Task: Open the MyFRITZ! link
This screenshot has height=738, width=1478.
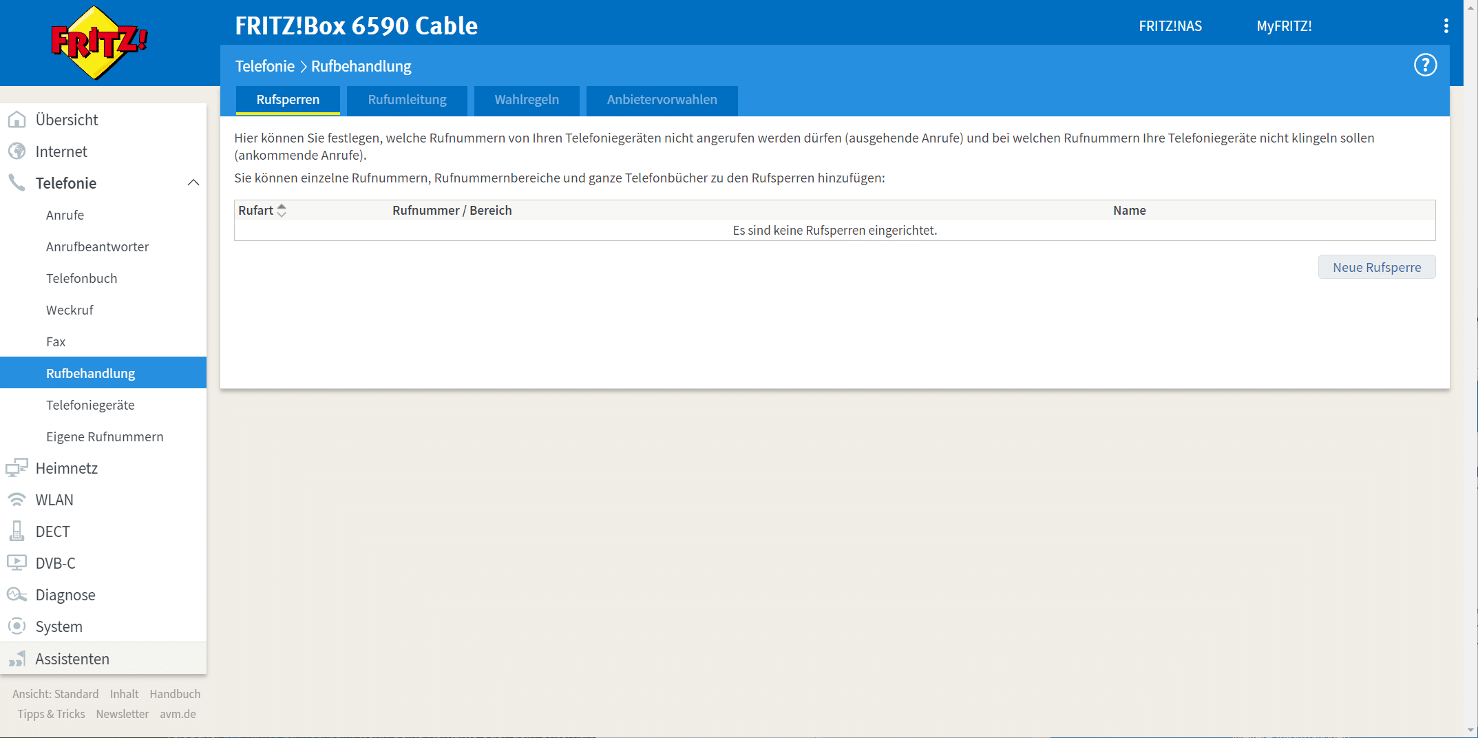Action: click(1284, 26)
